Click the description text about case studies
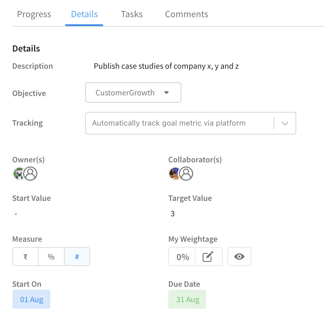 click(166, 66)
